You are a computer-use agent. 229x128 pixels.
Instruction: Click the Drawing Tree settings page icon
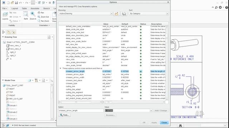[x=49, y=37]
